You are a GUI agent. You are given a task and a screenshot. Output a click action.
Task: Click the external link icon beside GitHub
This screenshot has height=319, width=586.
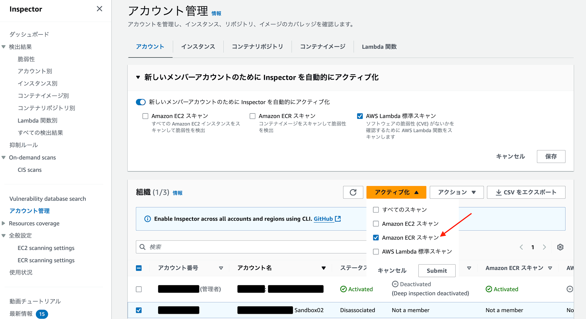point(338,219)
